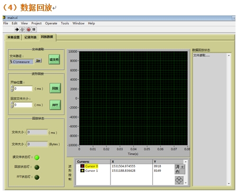Click the lit 读文件状态灯 LED
Screen dimensions: 236x191
pyautogui.click(x=37, y=158)
